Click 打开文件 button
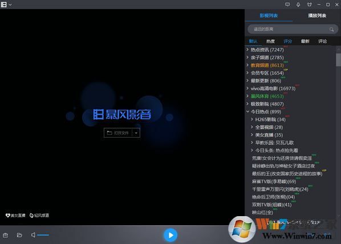This screenshot has width=341, height=244. point(118,133)
